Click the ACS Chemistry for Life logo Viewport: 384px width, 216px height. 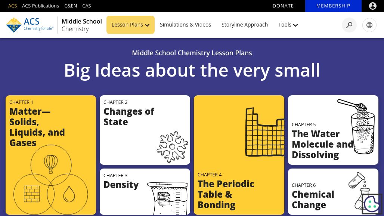pos(30,25)
